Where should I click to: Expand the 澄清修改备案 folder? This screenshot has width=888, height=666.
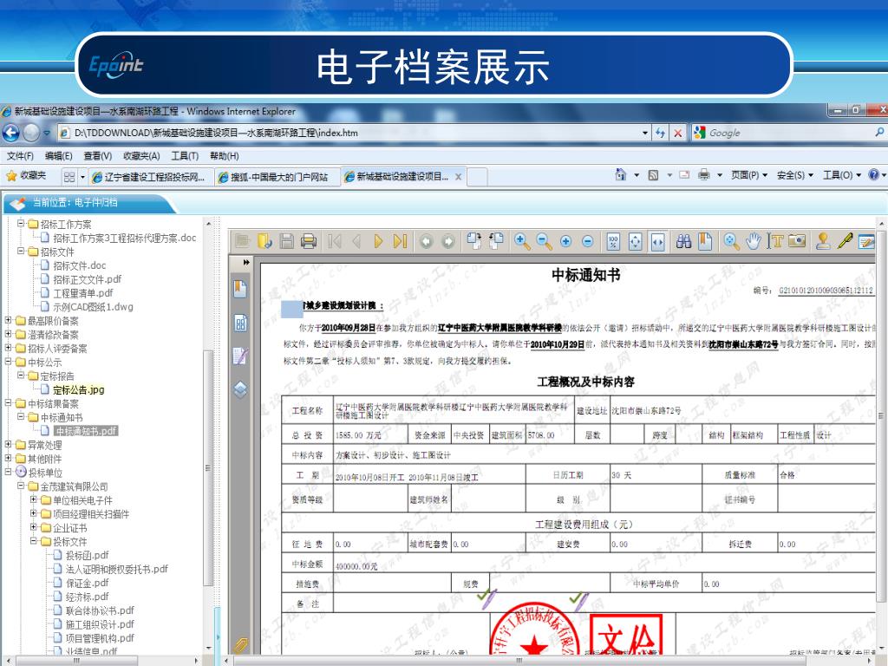(9, 334)
